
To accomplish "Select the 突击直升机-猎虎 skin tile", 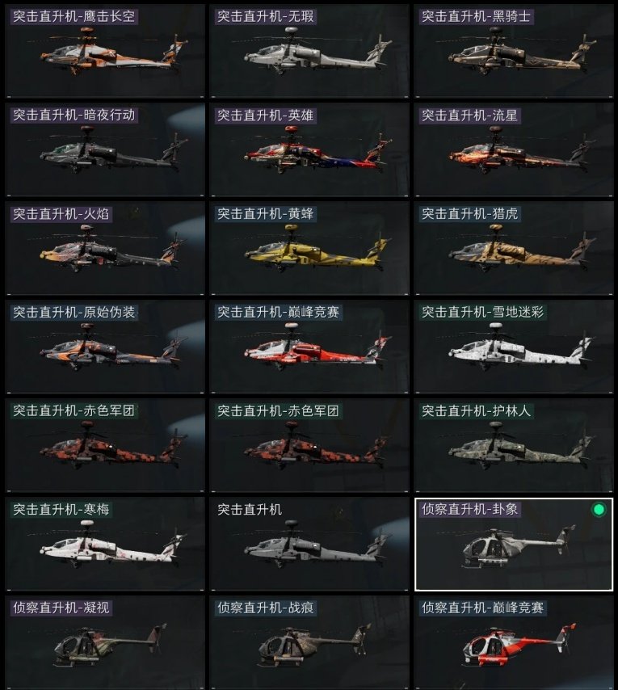I will click(514, 248).
